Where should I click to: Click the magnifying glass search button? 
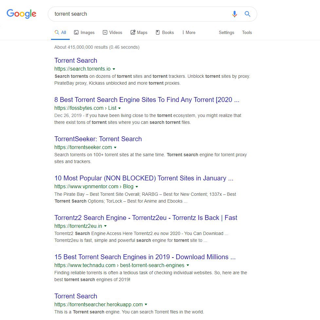pos(247,14)
